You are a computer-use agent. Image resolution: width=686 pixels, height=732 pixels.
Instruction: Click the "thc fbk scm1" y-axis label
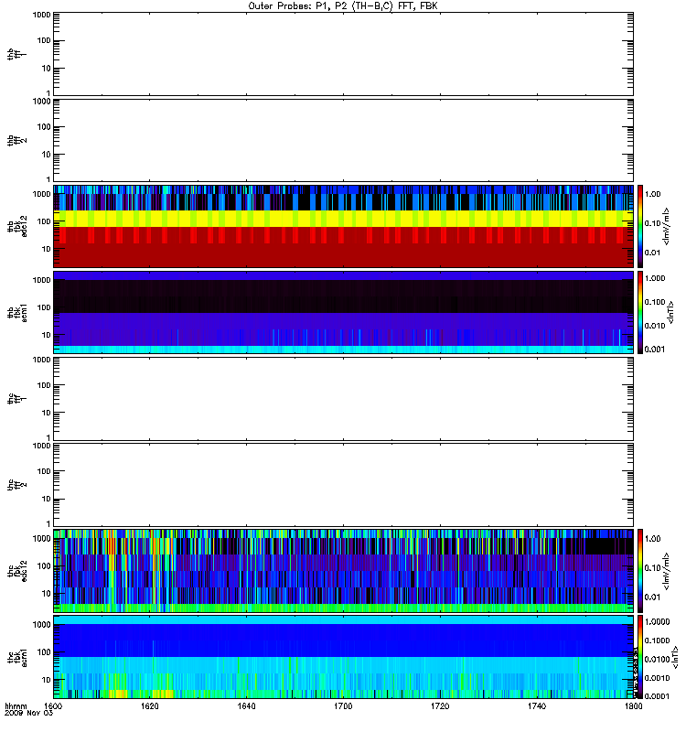pos(17,657)
